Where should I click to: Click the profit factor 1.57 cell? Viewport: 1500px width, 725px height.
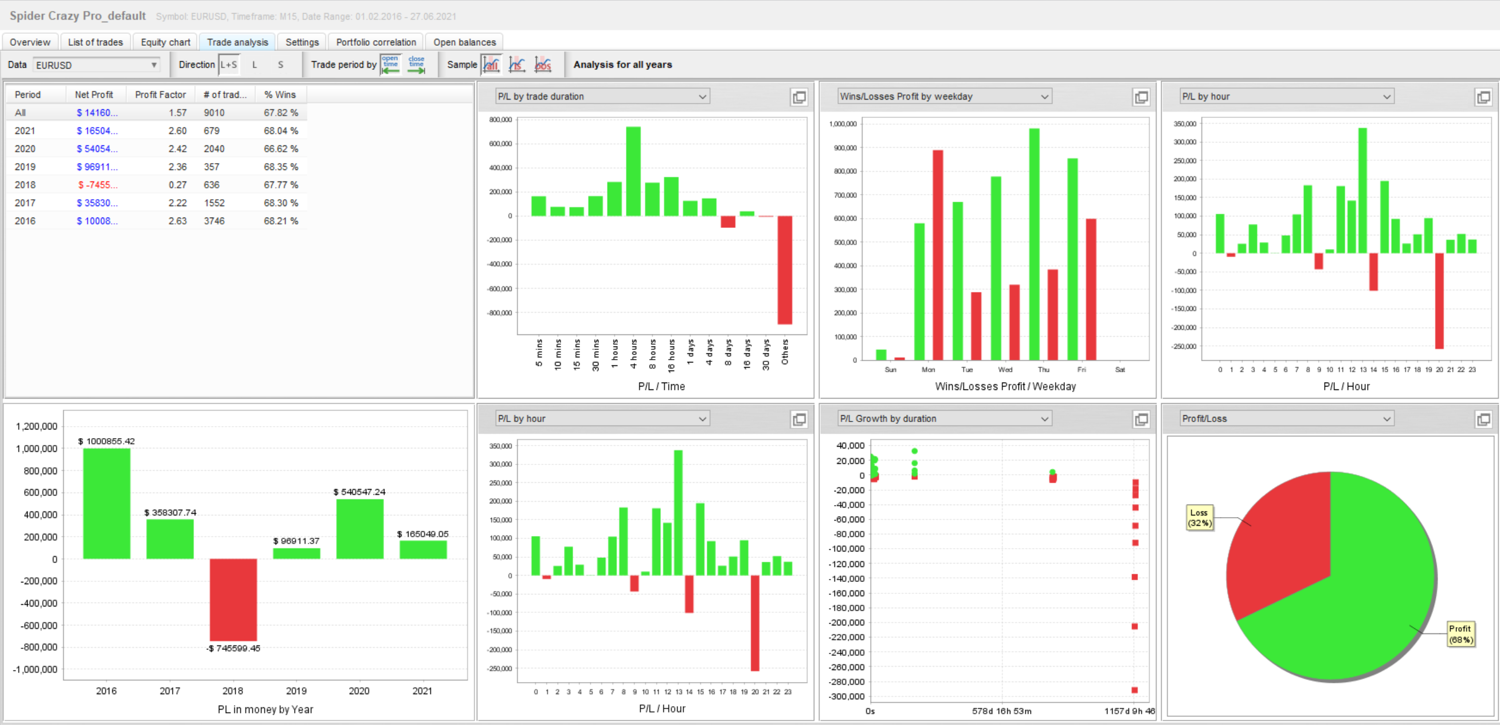[178, 113]
